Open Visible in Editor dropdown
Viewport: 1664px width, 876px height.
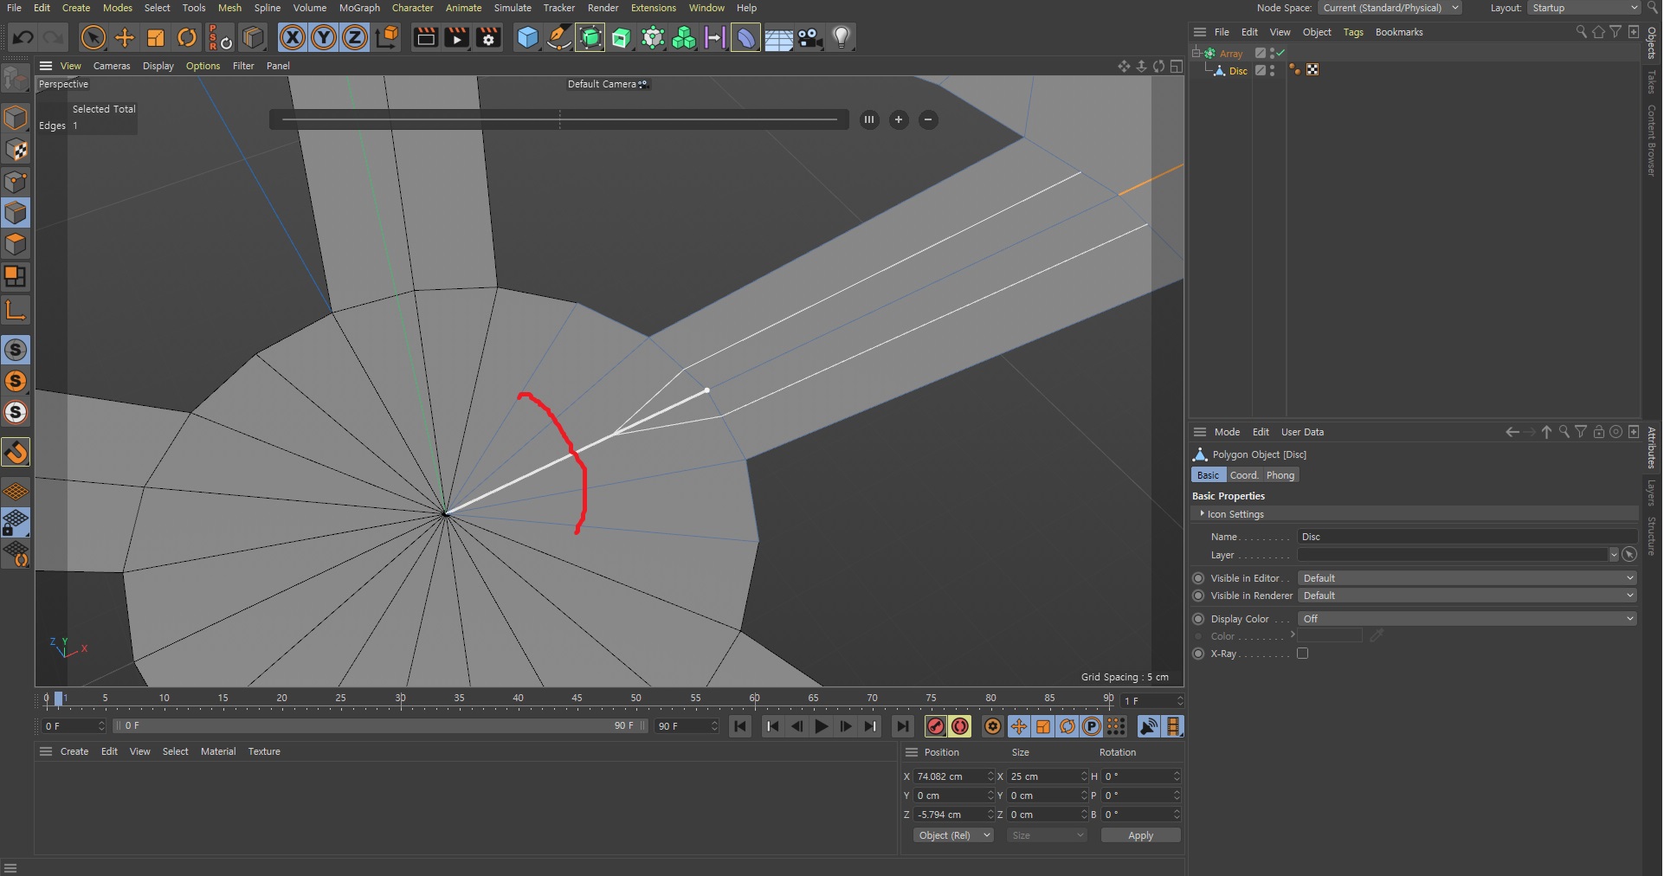[x=1467, y=578]
